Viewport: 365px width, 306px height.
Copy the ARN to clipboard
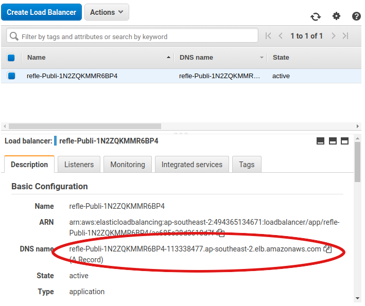220,233
